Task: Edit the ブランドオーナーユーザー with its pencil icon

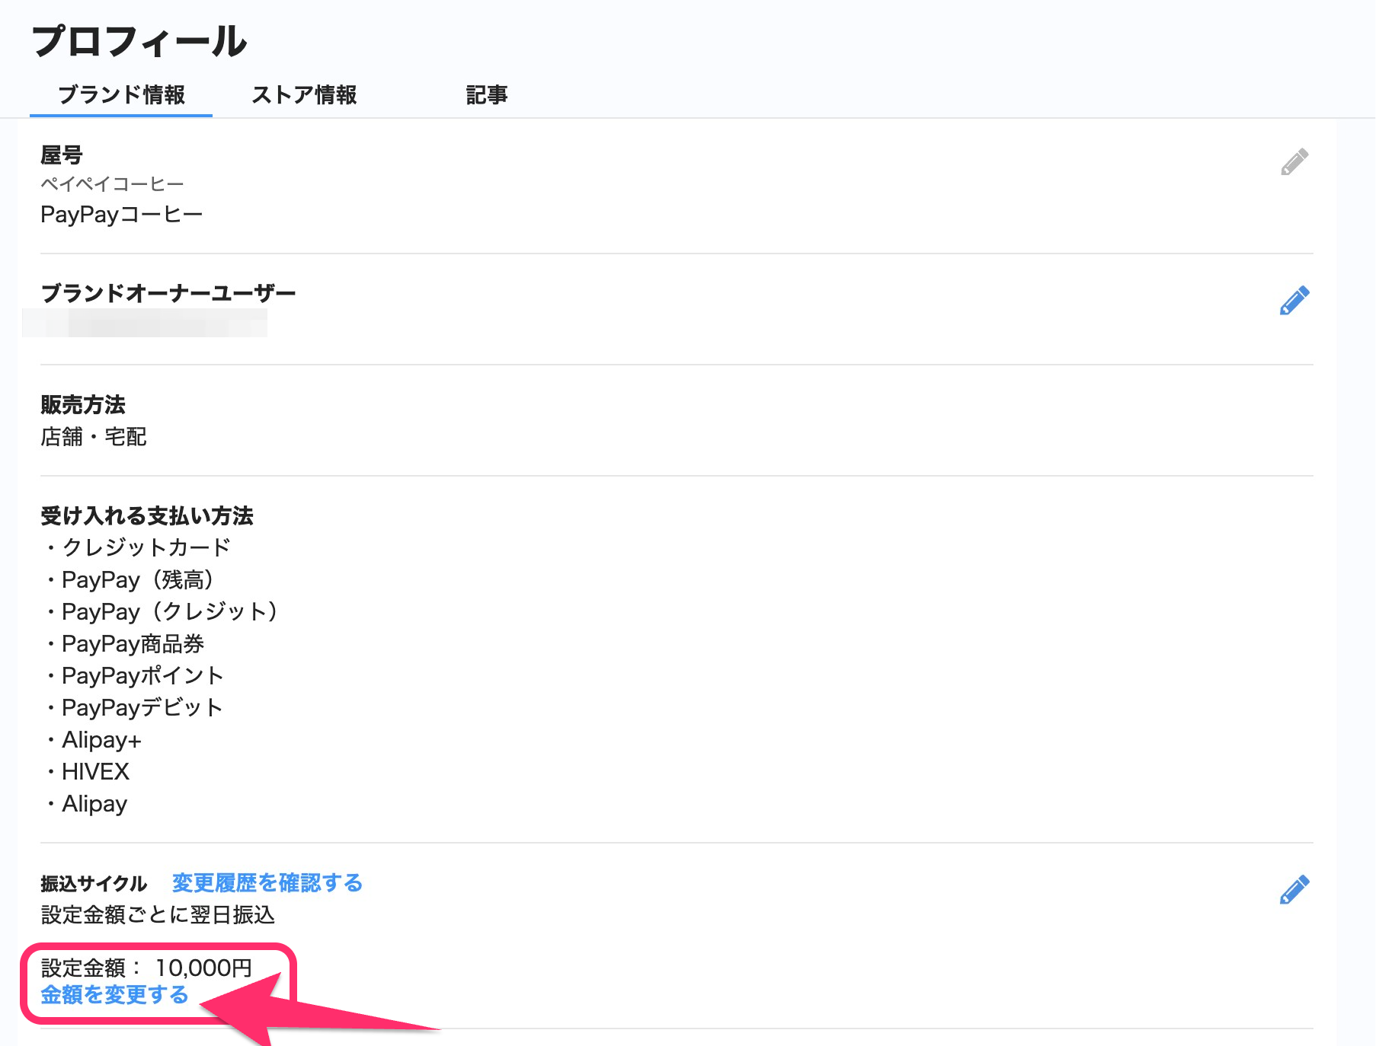Action: coord(1294,301)
